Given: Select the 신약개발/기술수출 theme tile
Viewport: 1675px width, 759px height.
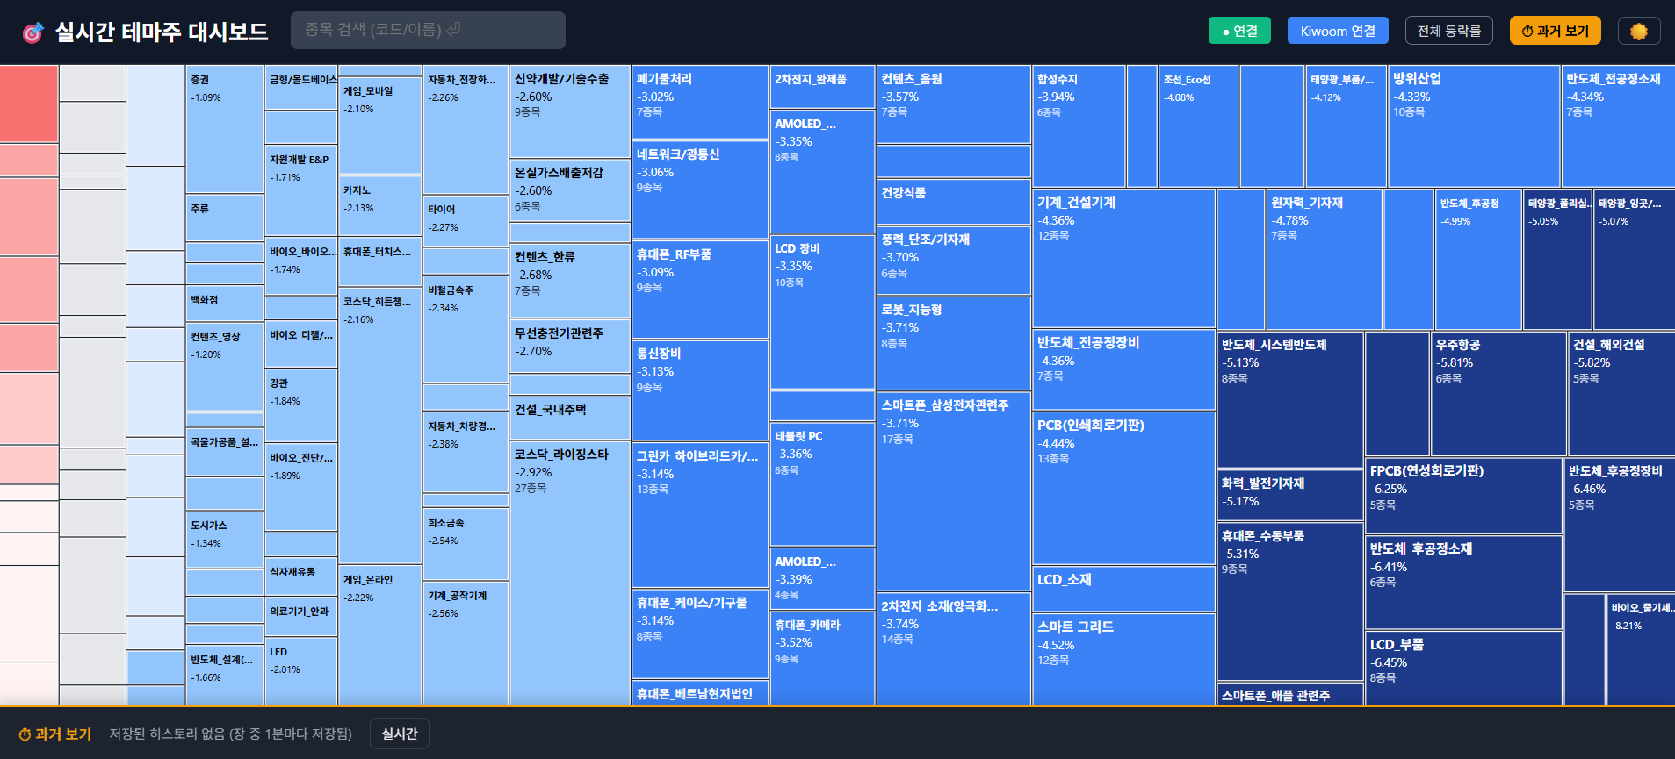Looking at the screenshot, I should click(570, 111).
